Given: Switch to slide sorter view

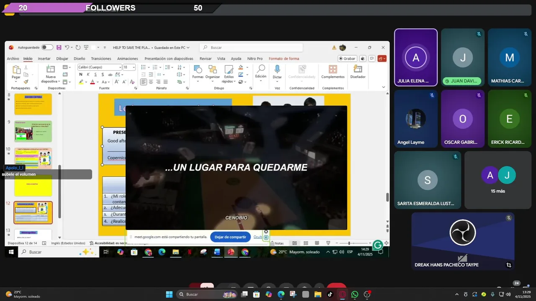Looking at the screenshot, I should coord(306,243).
